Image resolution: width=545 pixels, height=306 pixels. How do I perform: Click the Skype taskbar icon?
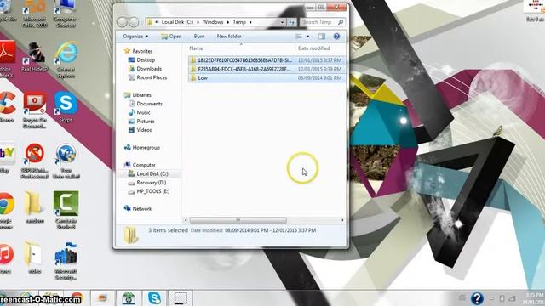tap(154, 298)
